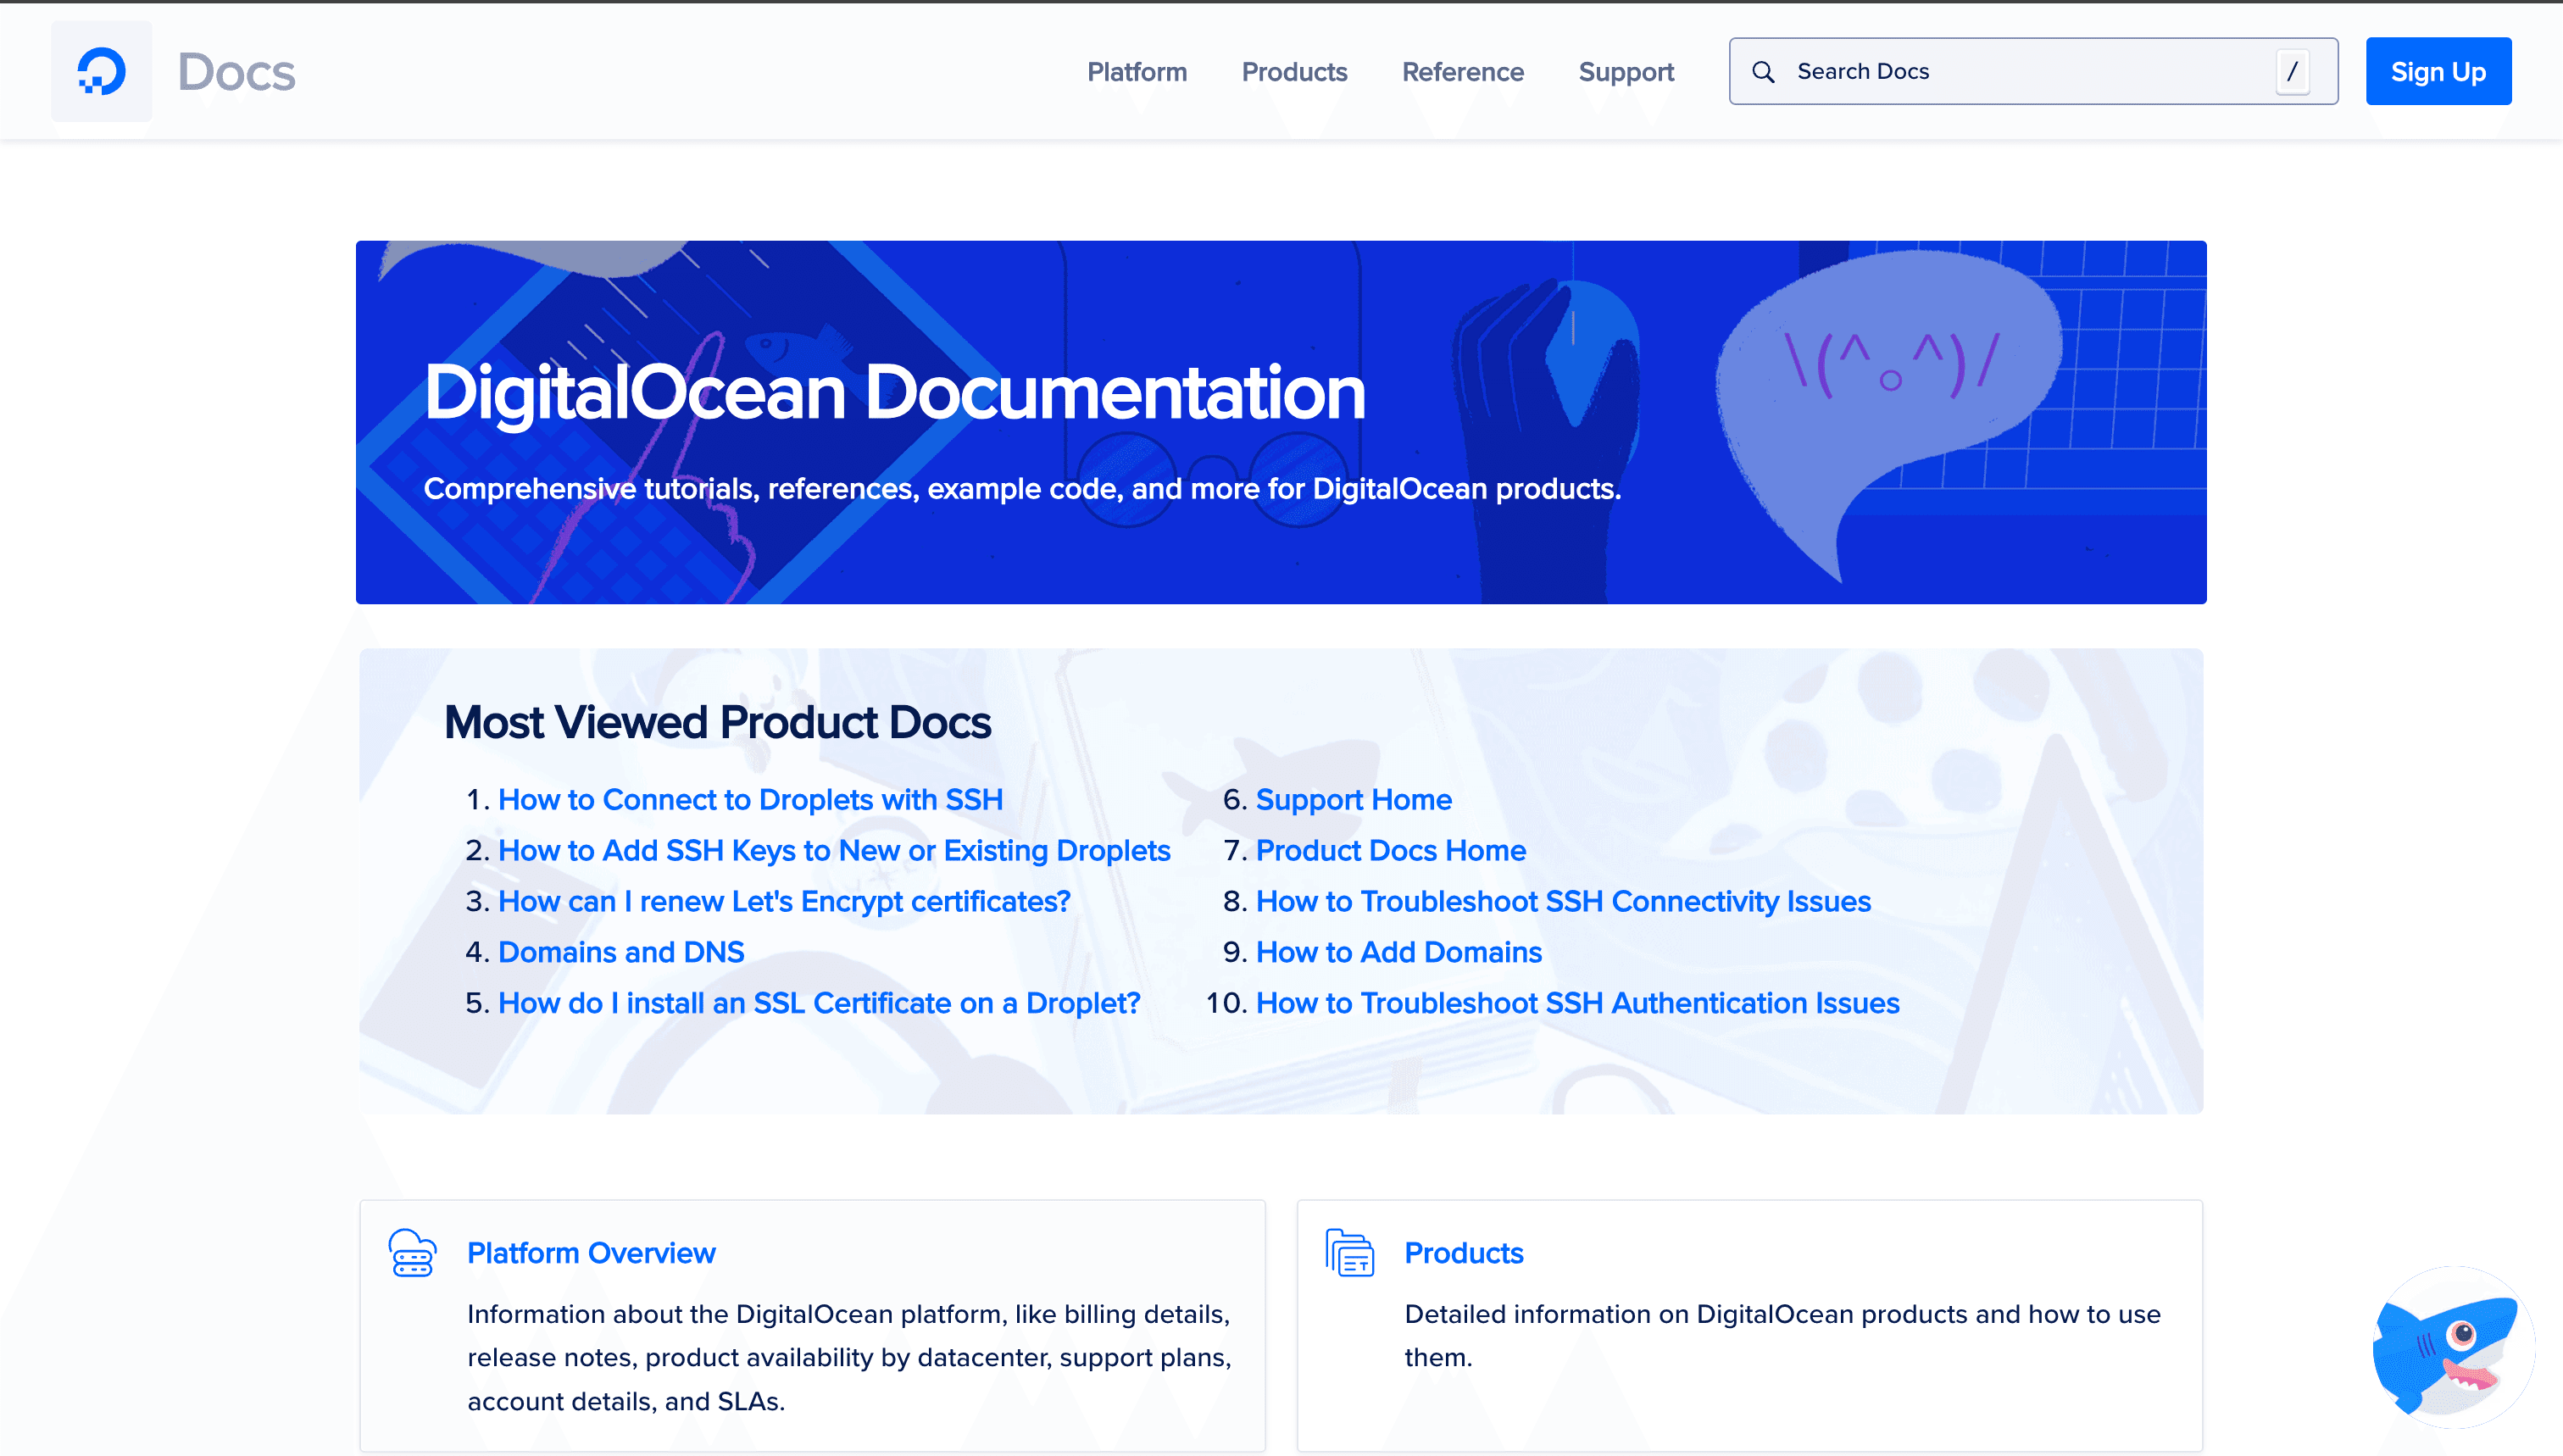Click the DigitalOcean logo icon
This screenshot has height=1456, width=2563.
pyautogui.click(x=101, y=71)
